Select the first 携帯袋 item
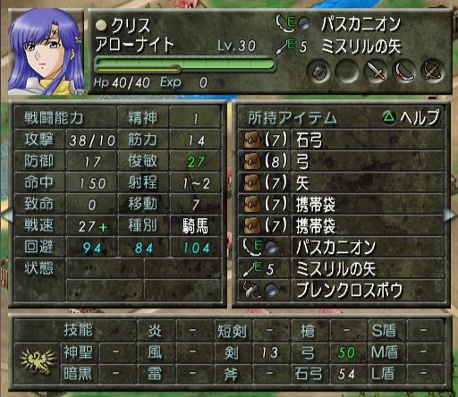The width and height of the screenshot is (458, 397). [x=342, y=204]
